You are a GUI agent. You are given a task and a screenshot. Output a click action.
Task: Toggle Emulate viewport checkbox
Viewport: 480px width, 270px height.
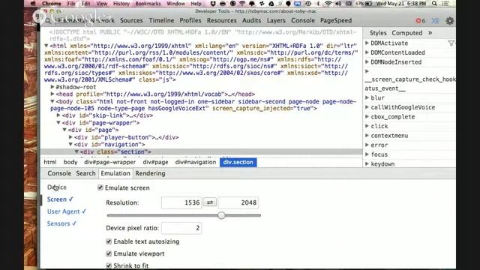coord(109,253)
